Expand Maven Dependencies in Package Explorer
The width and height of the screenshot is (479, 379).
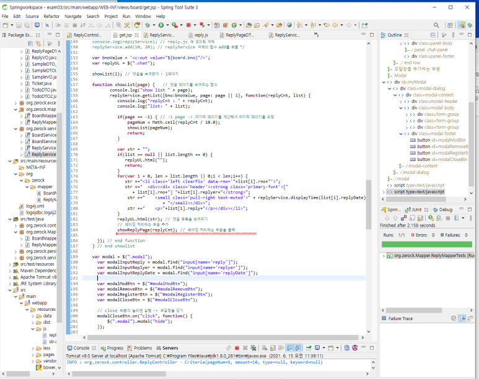coord(10,271)
